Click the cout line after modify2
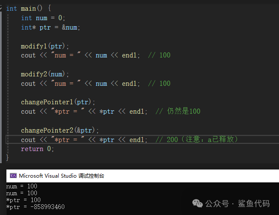The image size is (279, 215). coord(81,84)
